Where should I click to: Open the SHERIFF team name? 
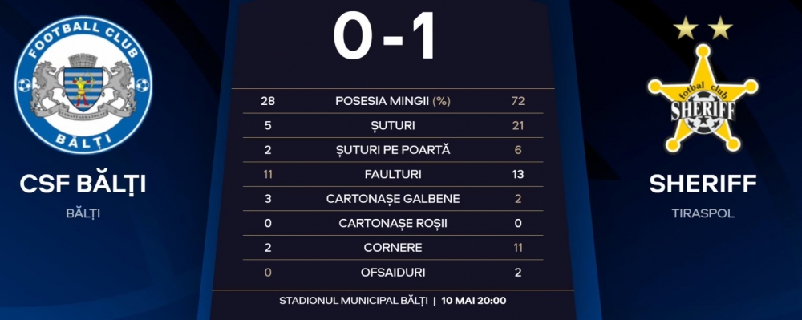pos(703,184)
